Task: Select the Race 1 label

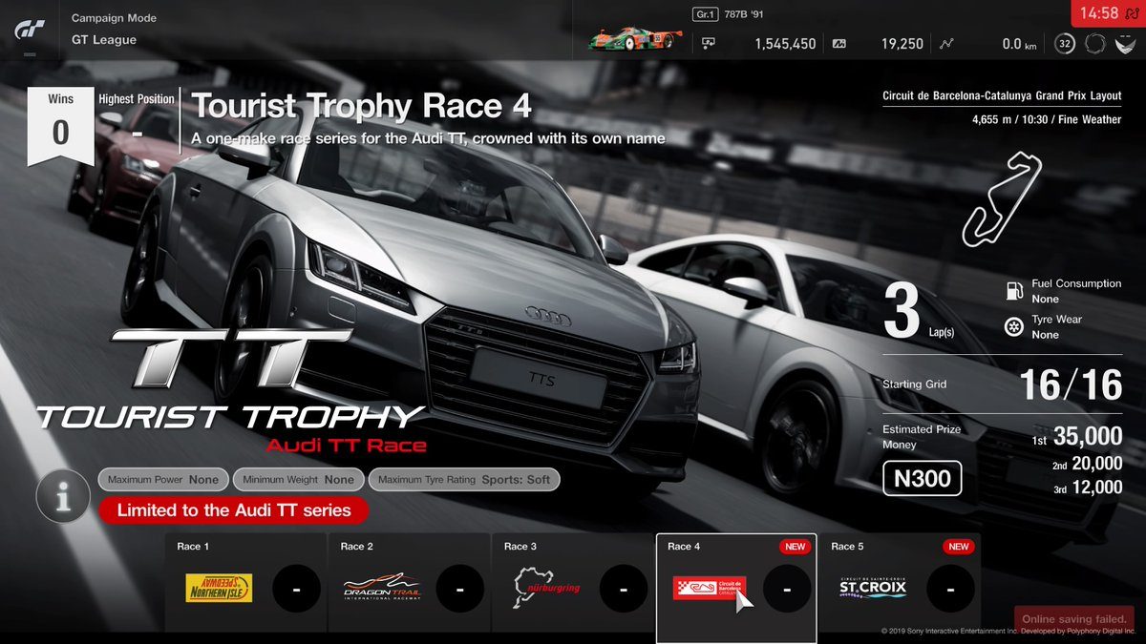Action: (x=193, y=547)
